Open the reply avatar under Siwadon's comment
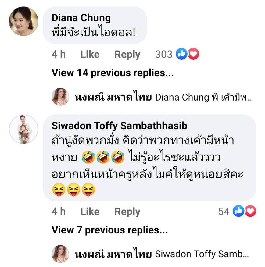265x267 pixels. click(60, 254)
